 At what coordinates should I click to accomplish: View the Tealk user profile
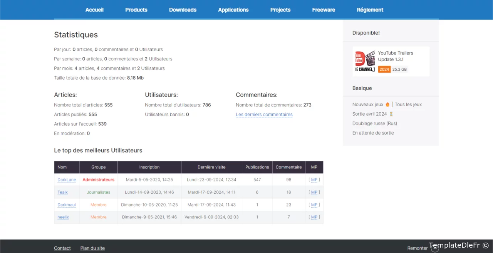[62, 192]
